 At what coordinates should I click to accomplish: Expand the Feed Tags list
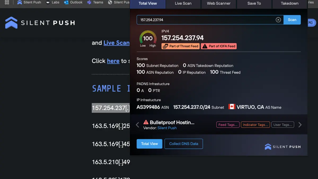coord(228,125)
